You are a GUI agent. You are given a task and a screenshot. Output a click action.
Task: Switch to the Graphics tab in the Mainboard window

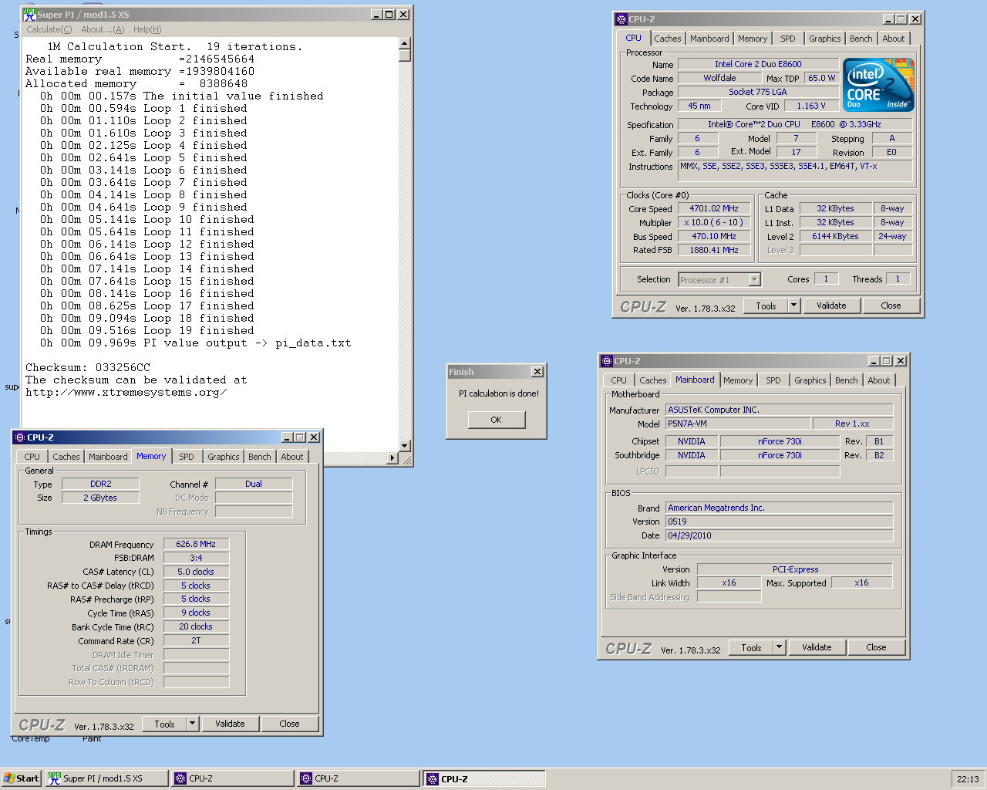(810, 380)
